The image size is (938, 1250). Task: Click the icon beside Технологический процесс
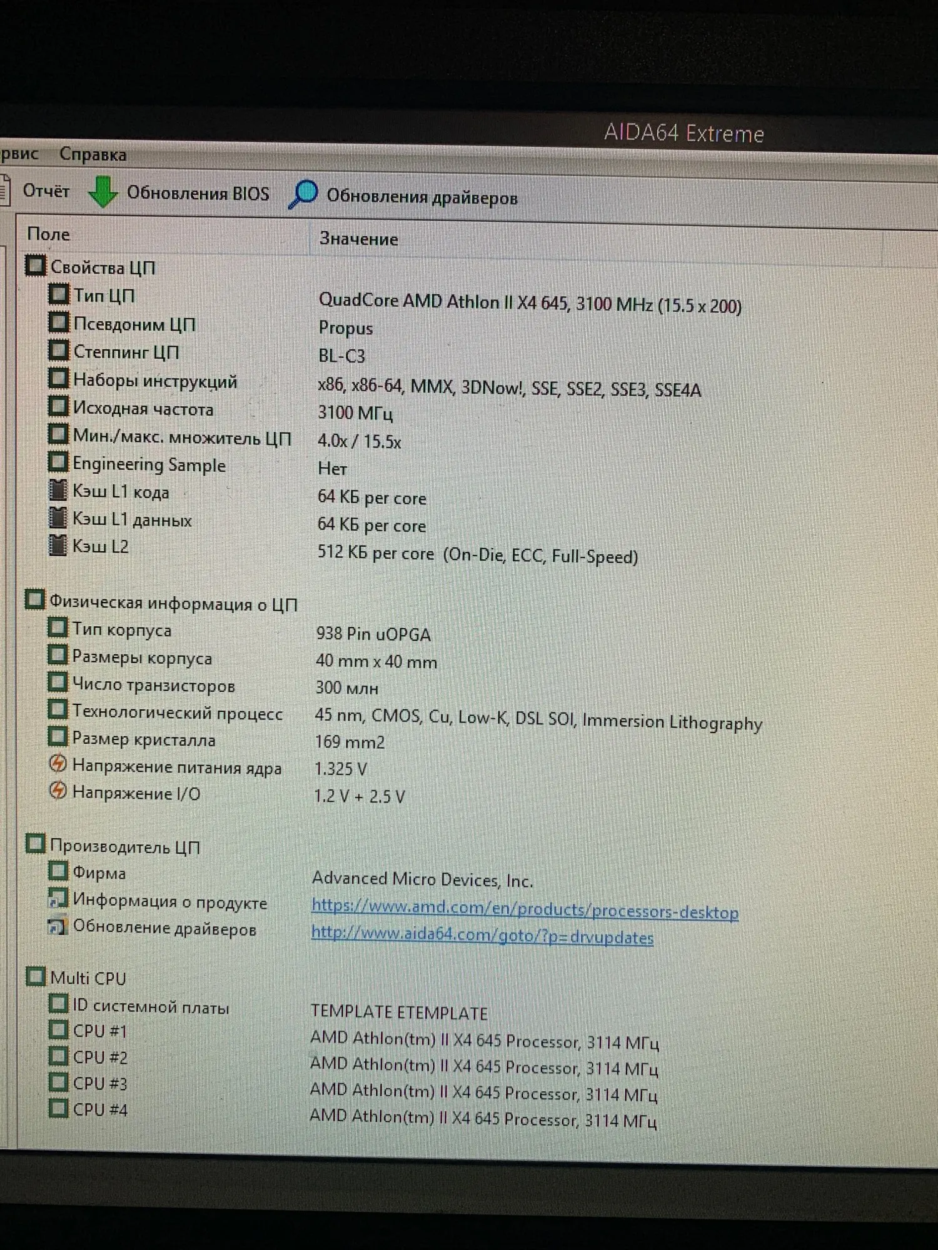pyautogui.click(x=58, y=709)
